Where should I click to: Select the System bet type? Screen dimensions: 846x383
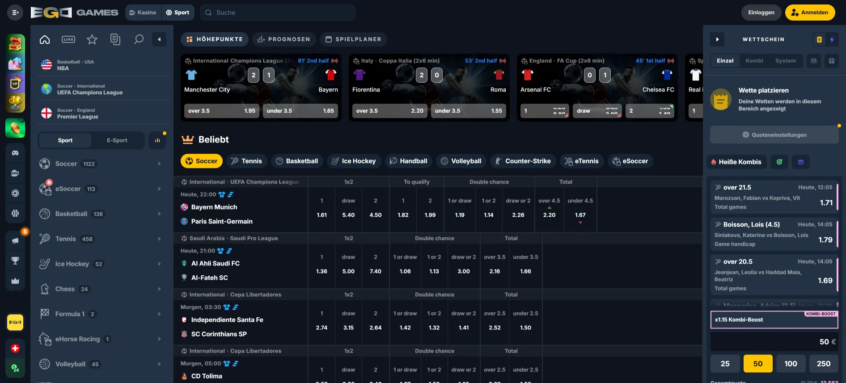pyautogui.click(x=786, y=61)
